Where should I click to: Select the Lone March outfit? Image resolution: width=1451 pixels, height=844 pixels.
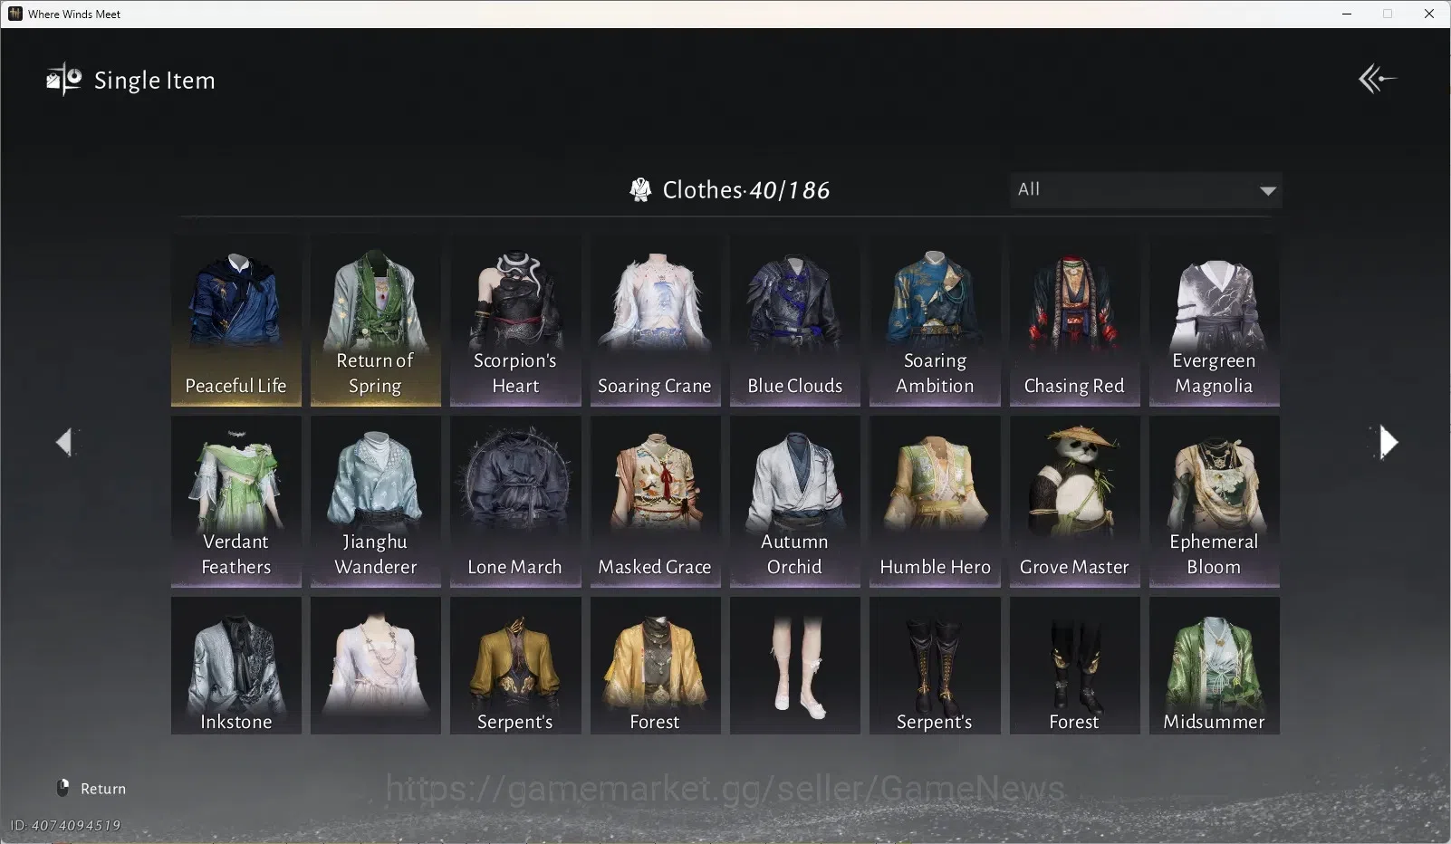[x=515, y=501]
